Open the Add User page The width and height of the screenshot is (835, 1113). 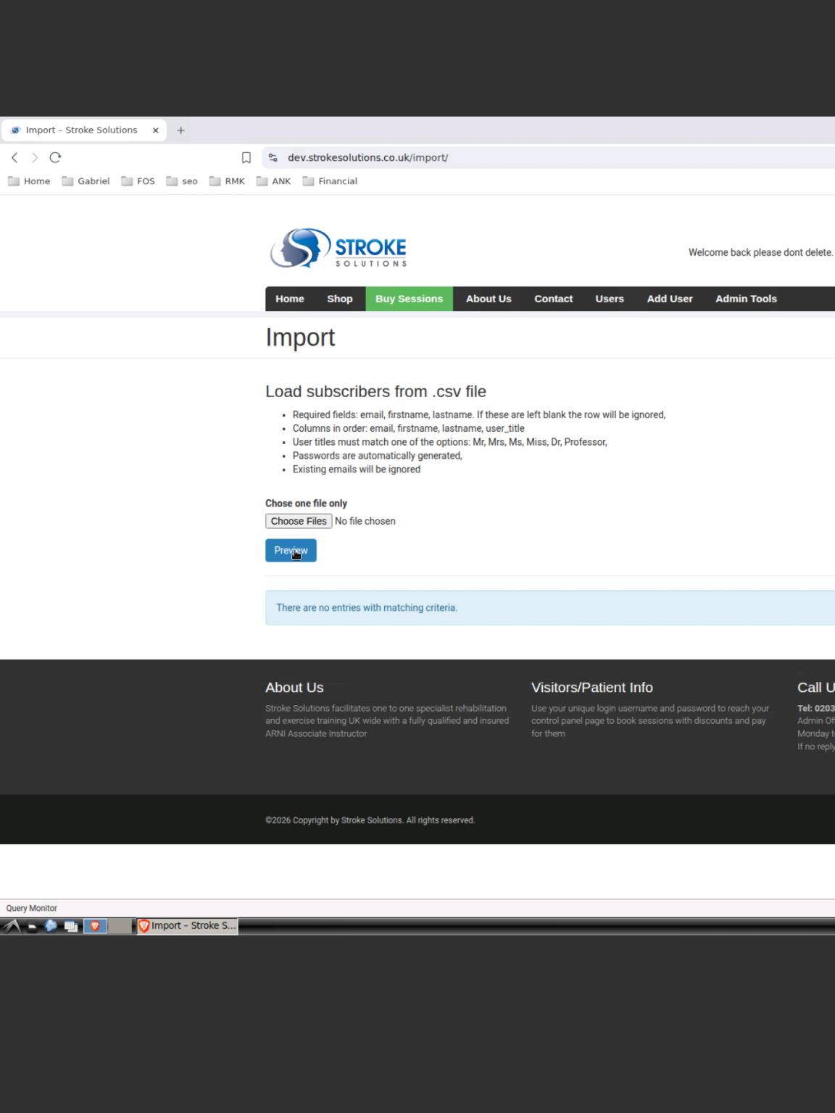point(670,299)
